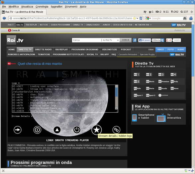Image resolution: width=195 pixels, height=174 pixels.
Task: Click the Google +1 button
Action: pyautogui.click(x=169, y=40)
